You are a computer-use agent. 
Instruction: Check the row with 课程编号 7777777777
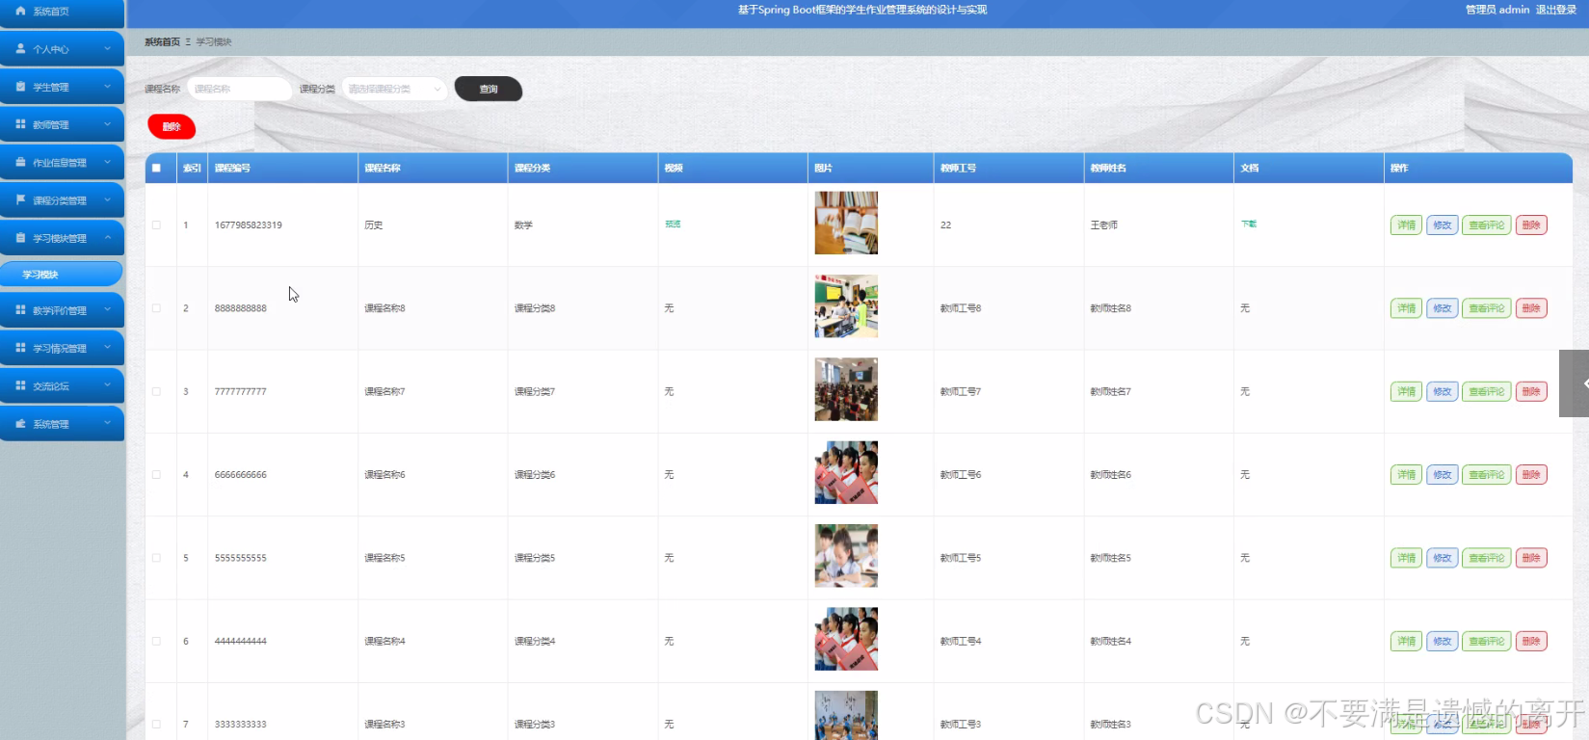click(x=156, y=391)
